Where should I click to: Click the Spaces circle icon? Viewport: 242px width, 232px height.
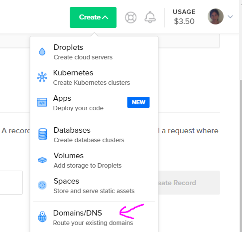coord(42,185)
